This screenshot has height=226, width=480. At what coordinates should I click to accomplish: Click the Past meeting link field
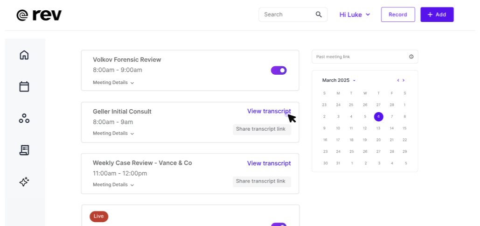click(359, 57)
